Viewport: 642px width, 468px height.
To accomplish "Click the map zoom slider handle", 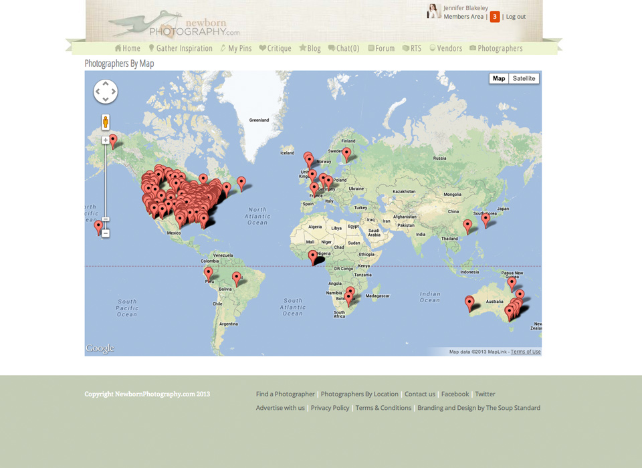I will [105, 219].
